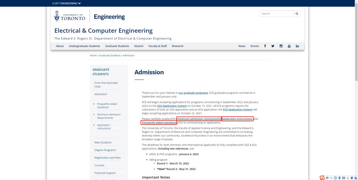Click the Important Notes heading

tap(156, 177)
